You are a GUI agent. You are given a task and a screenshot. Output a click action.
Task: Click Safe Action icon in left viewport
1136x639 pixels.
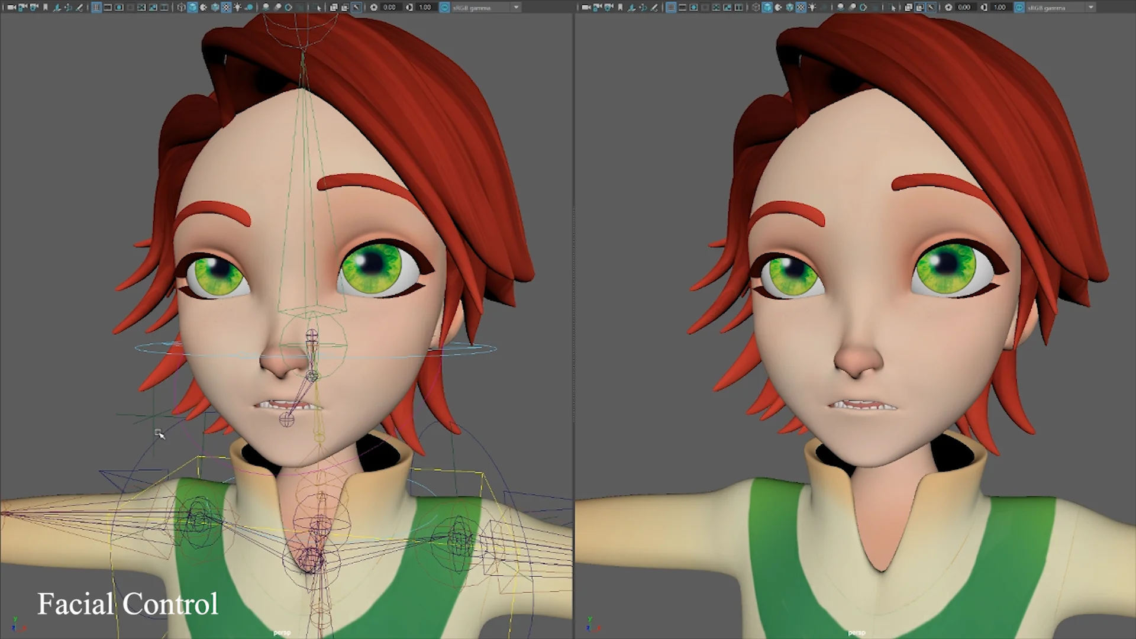pyautogui.click(x=153, y=7)
